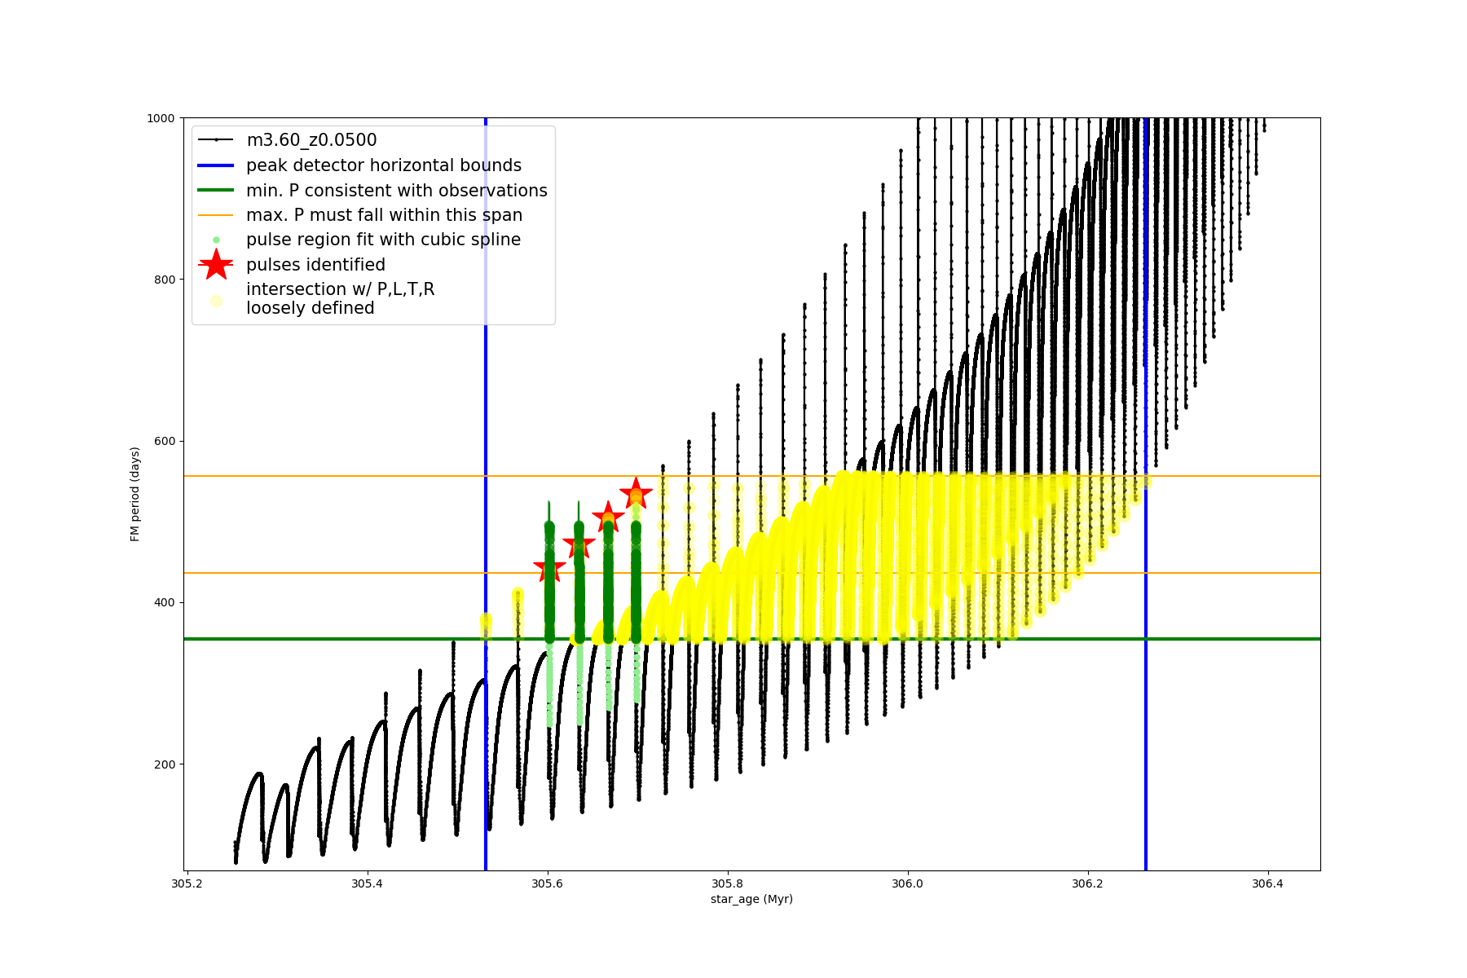Image resolution: width=1467 pixels, height=978 pixels.
Task: Click the black line marker beside m3.60_z0.0500
Action: (216, 140)
